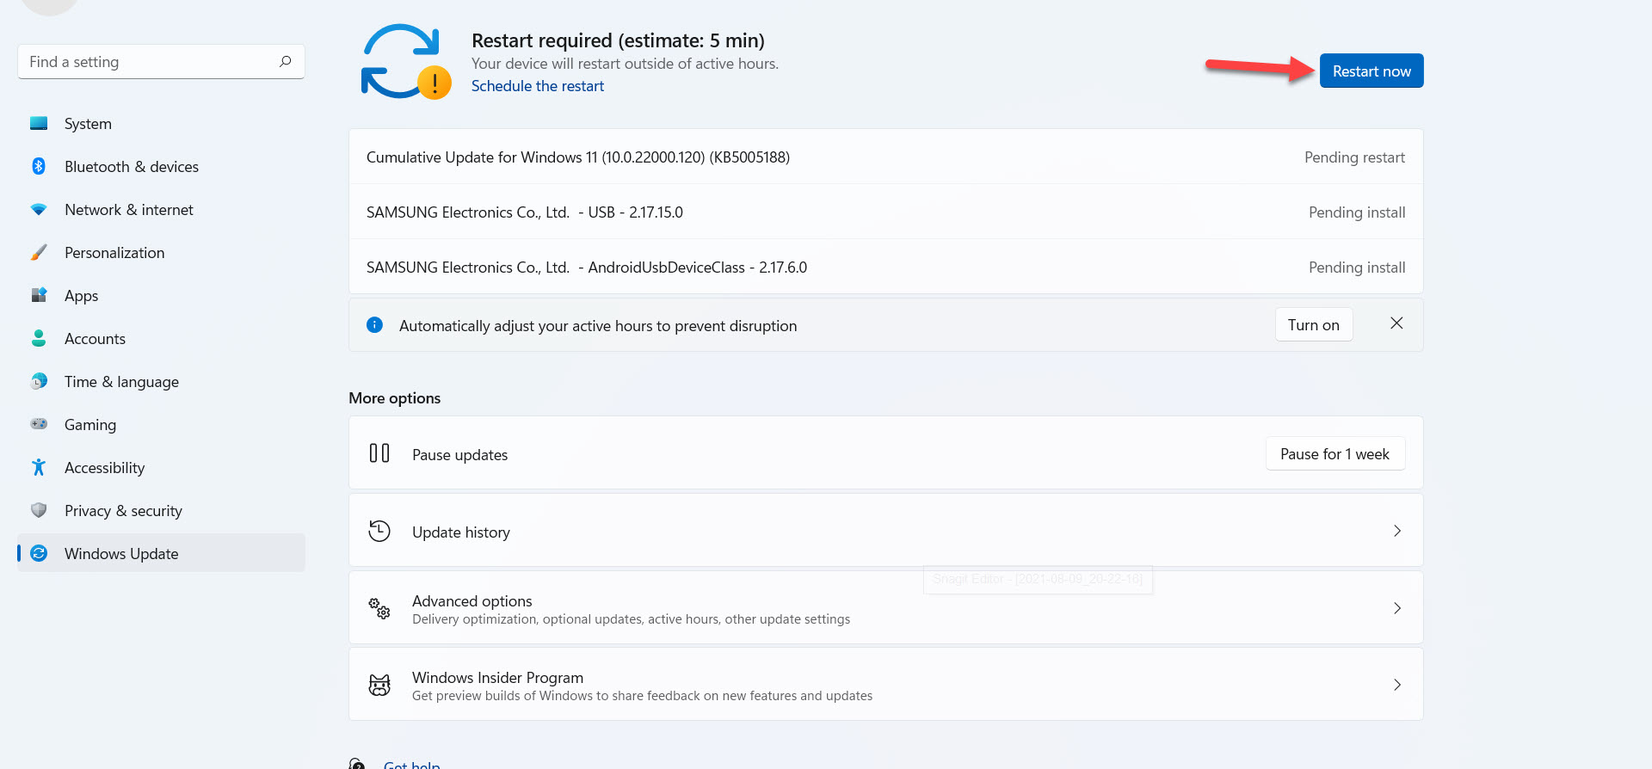This screenshot has width=1652, height=769.
Task: Dismiss the active hours suggestion banner
Action: (x=1396, y=323)
